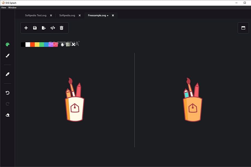The width and height of the screenshot is (251, 167).
Task: Click the droplet icon beside the swatches
Action: pyautogui.click(x=62, y=44)
